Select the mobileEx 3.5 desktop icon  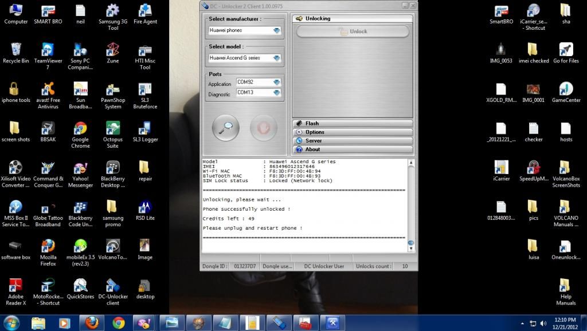[x=80, y=253]
